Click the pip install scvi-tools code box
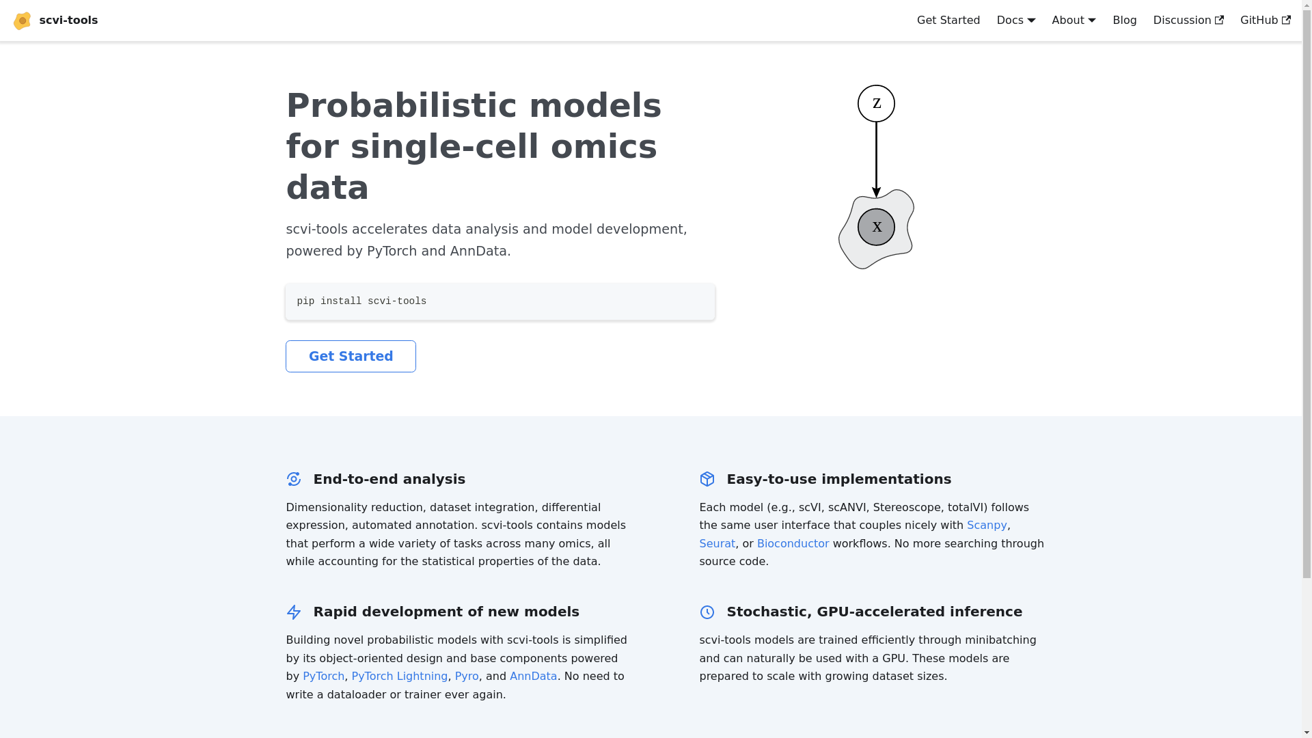The image size is (1312, 738). coord(500,301)
